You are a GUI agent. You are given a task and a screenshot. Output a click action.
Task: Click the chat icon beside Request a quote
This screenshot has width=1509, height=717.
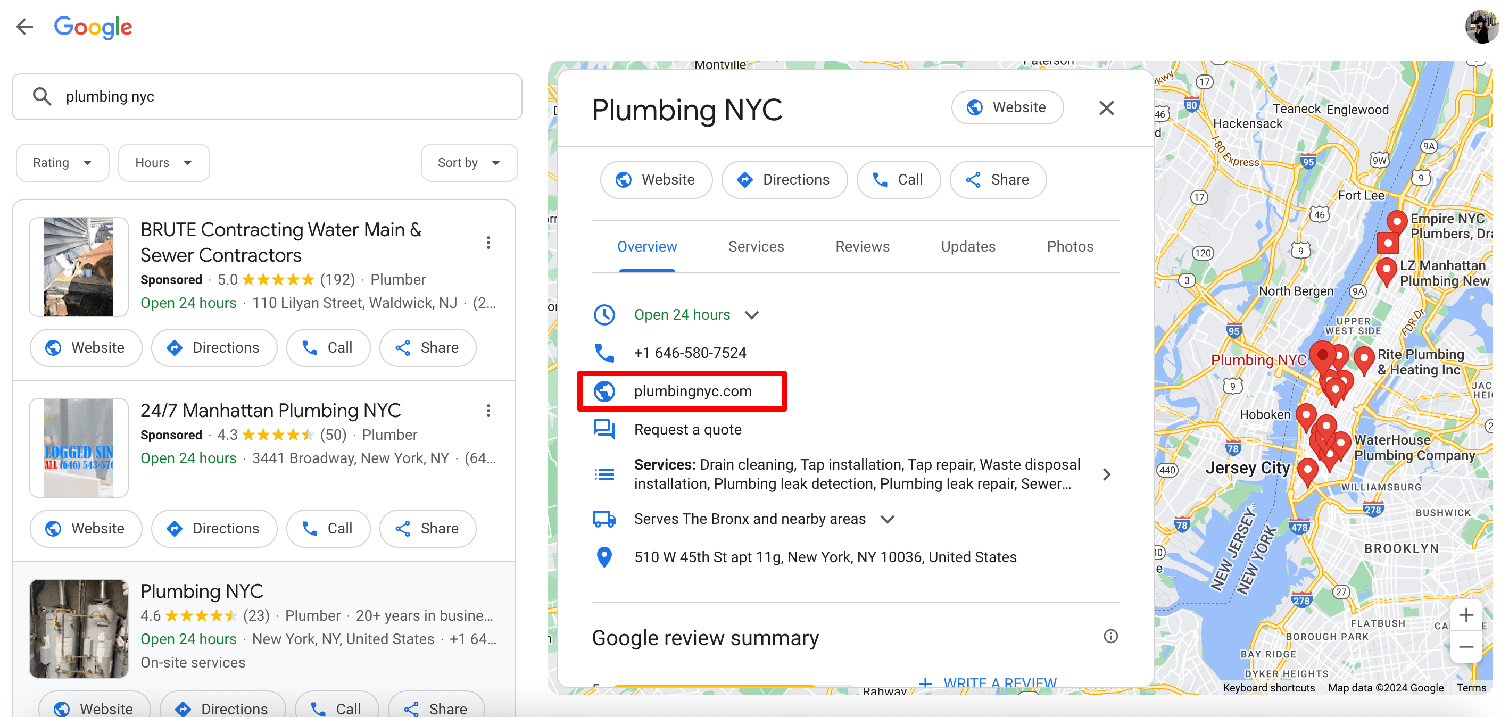click(x=604, y=429)
